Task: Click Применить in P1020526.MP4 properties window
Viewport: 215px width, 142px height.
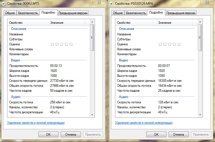Action: pyautogui.click(x=201, y=135)
